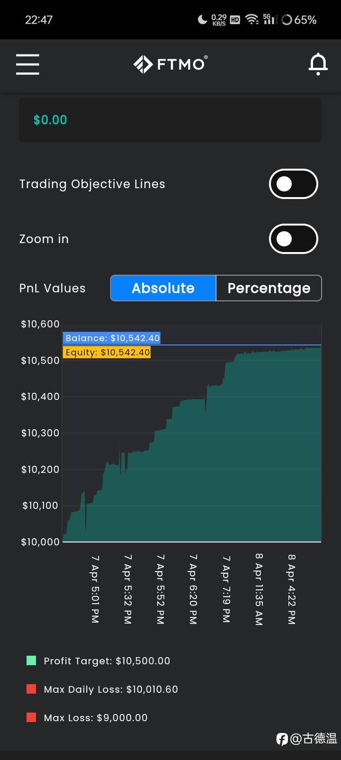Tap the Wi-Fi status icon
The height and width of the screenshot is (760, 341).
click(x=252, y=19)
